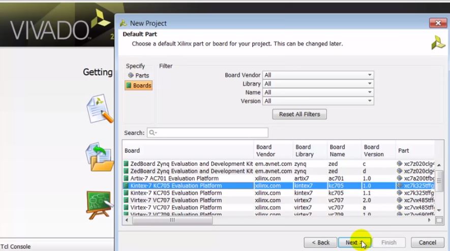This screenshot has height=251, width=450.
Task: Click Reset All Filters button
Action: tap(299, 114)
